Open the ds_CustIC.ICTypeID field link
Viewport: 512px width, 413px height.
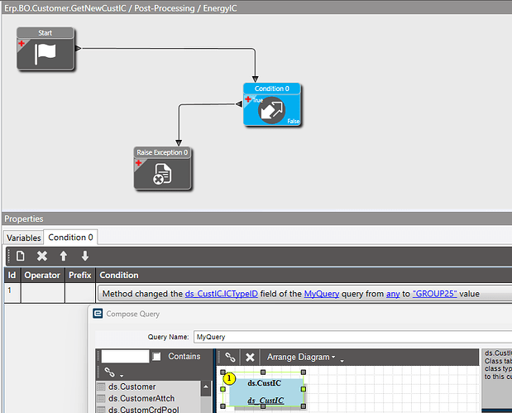222,294
